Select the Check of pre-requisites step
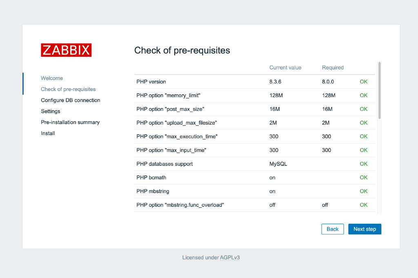 coord(68,89)
